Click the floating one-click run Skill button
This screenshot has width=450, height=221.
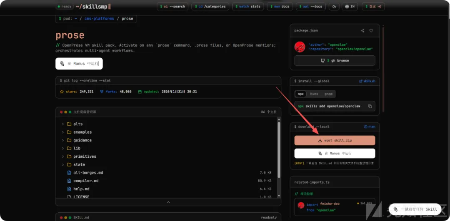tap(415, 209)
